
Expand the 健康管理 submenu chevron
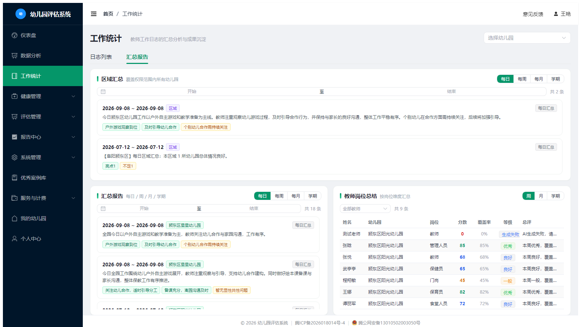[x=73, y=96]
